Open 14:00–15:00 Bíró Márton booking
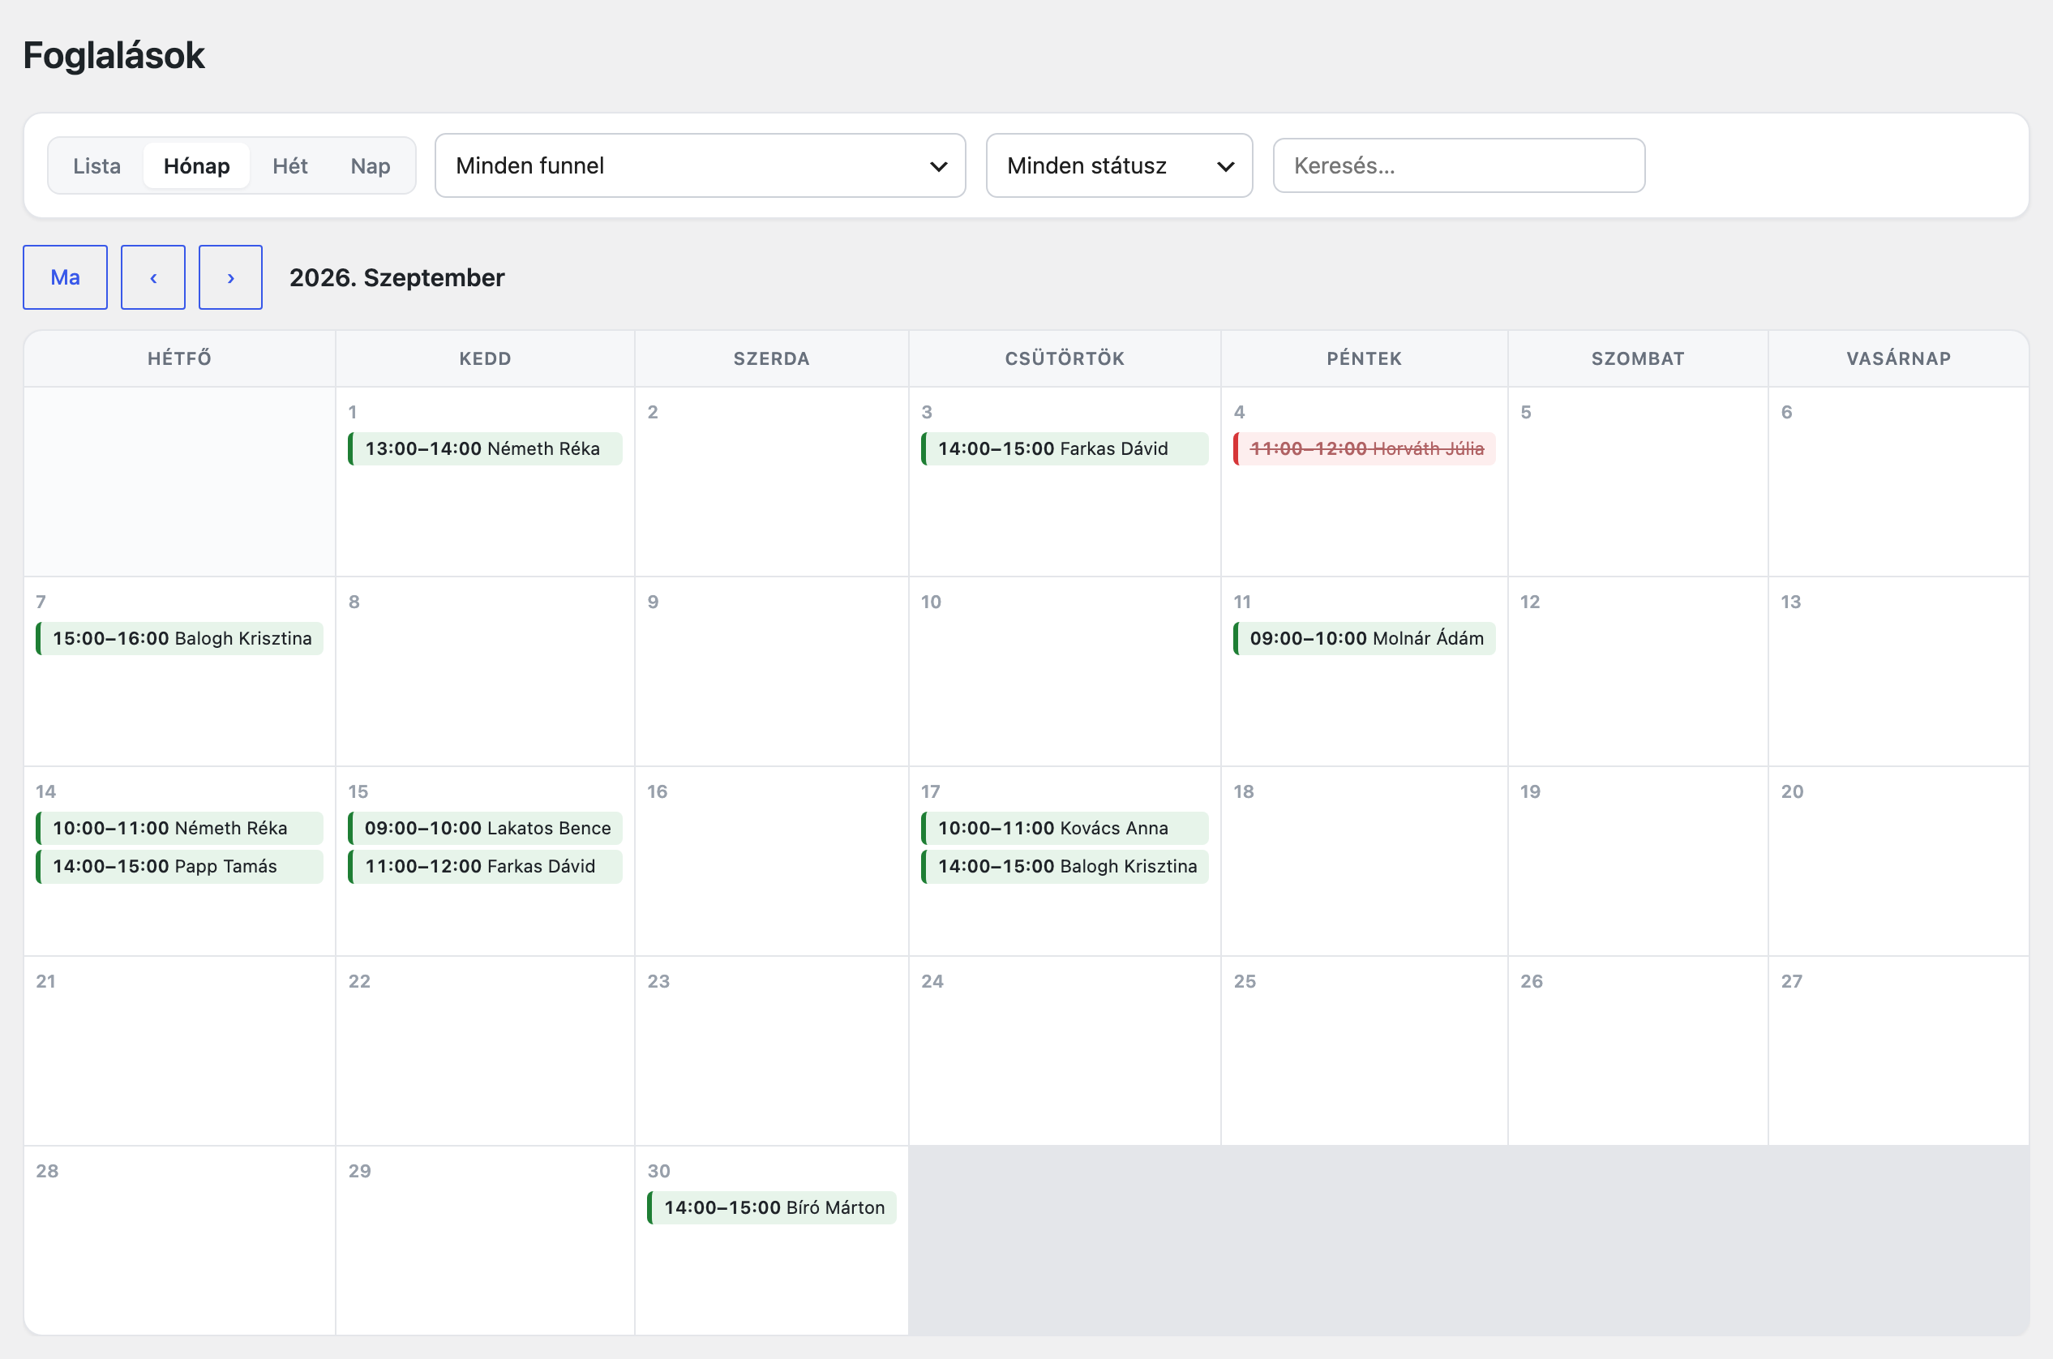The image size is (2053, 1359). pyautogui.click(x=771, y=1208)
